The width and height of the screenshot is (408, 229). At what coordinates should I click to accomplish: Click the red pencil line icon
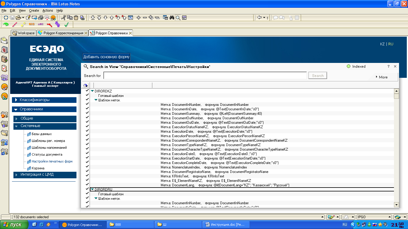tap(15, 24)
